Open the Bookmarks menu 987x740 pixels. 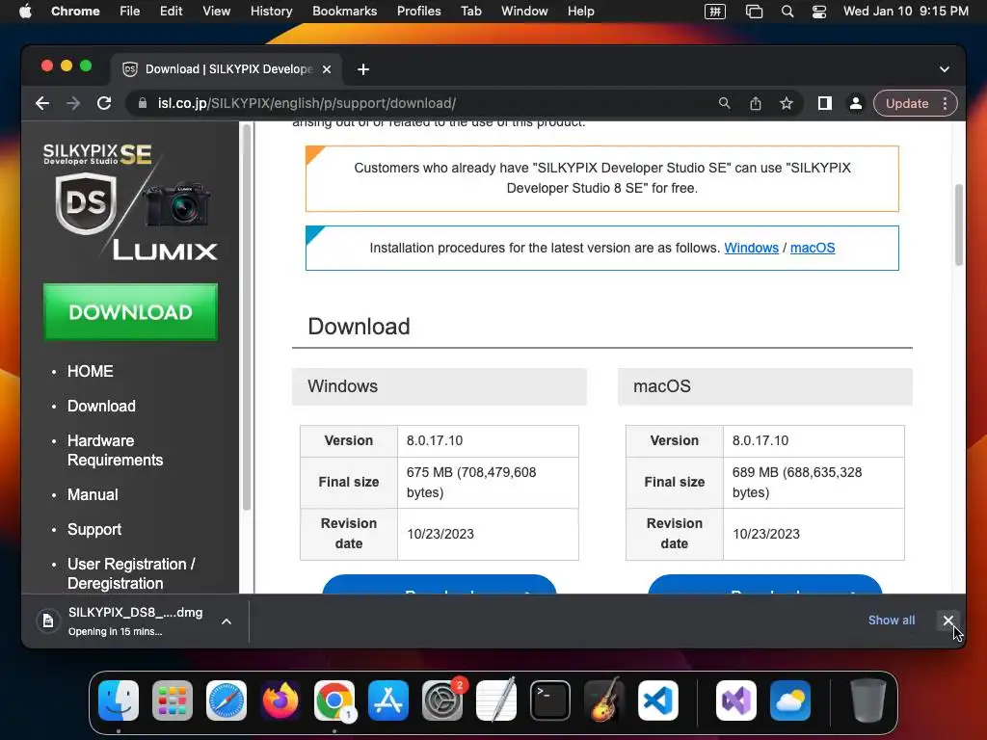tap(345, 12)
